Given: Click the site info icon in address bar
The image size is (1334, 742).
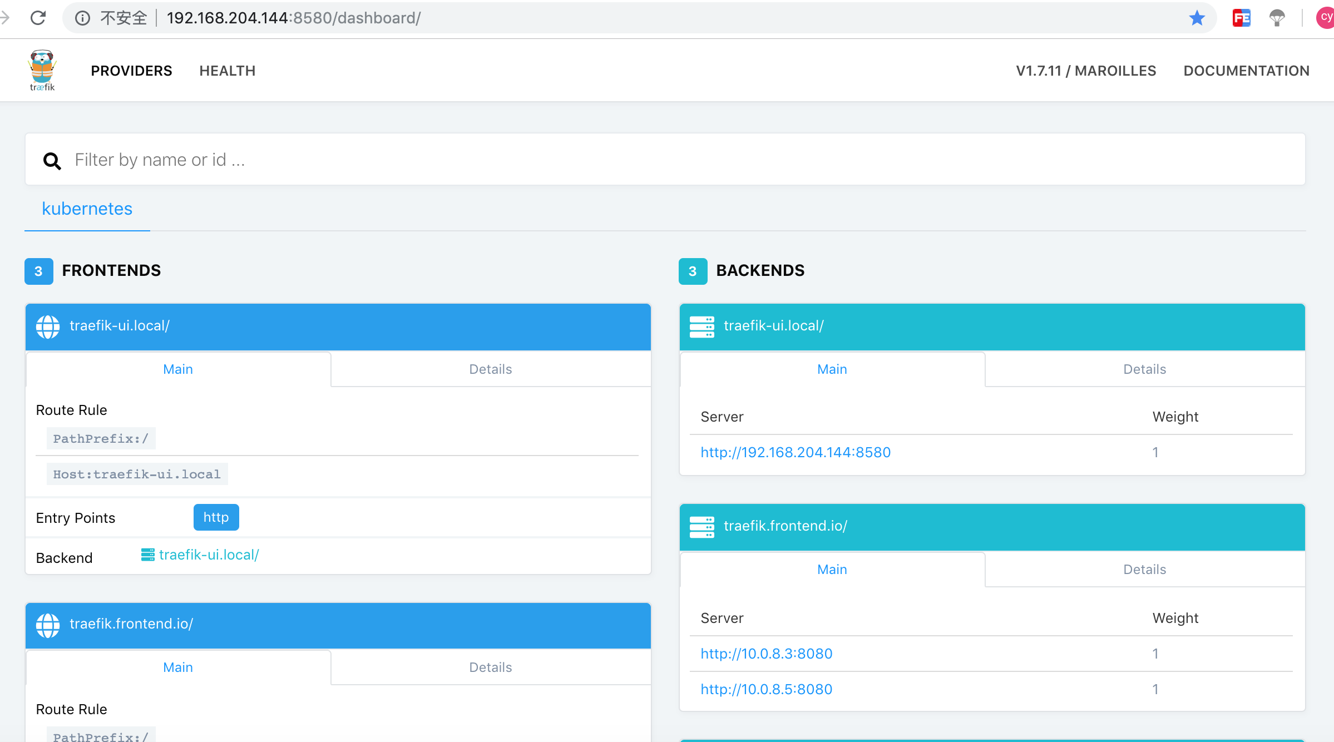Looking at the screenshot, I should tap(82, 18).
